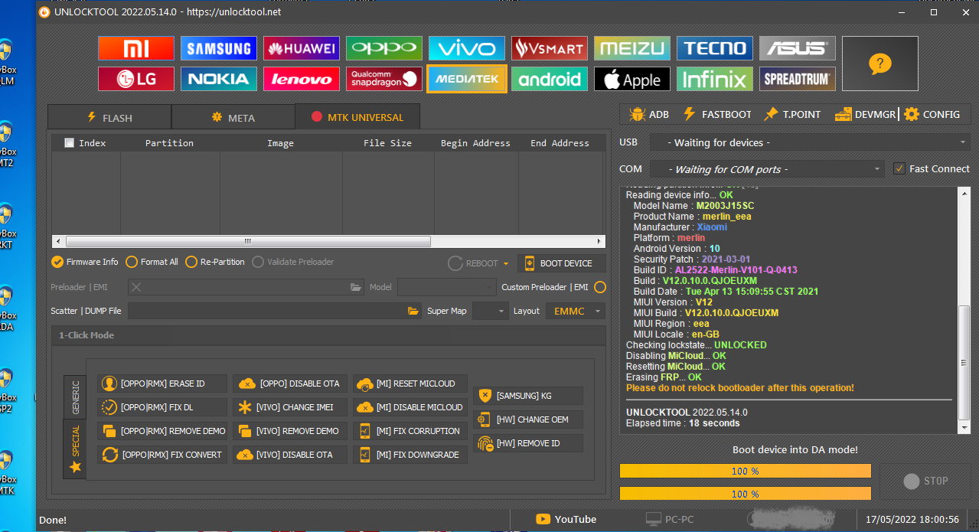Select the LG brand icon
The height and width of the screenshot is (532, 979).
coord(136,79)
